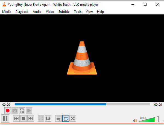Toggle the A-B loop button
This screenshot has height=125, width=164.
tap(22, 111)
